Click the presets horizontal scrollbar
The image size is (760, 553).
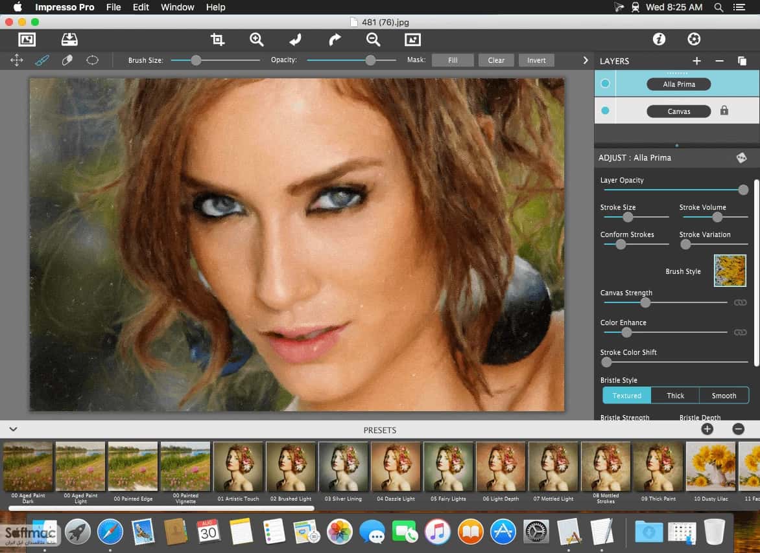click(161, 508)
